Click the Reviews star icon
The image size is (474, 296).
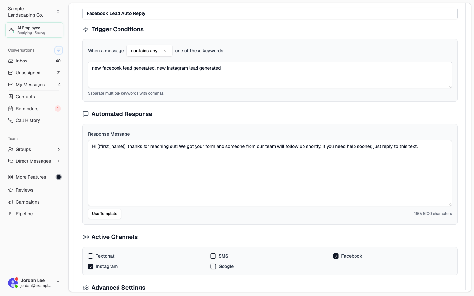pos(11,190)
